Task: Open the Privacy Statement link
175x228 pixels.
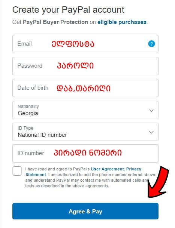Action: (x=83, y=172)
